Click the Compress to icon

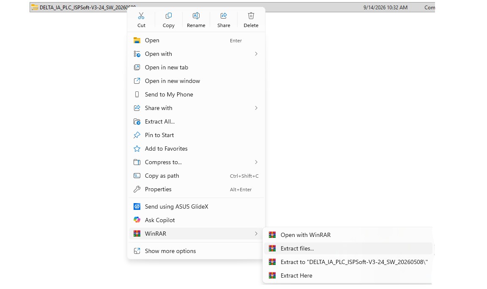click(137, 162)
